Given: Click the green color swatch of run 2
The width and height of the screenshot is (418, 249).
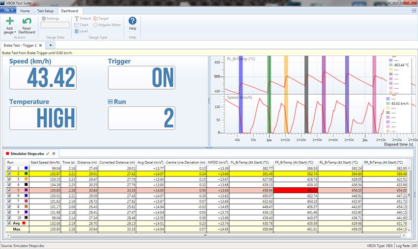Looking at the screenshot, I should [26, 174].
